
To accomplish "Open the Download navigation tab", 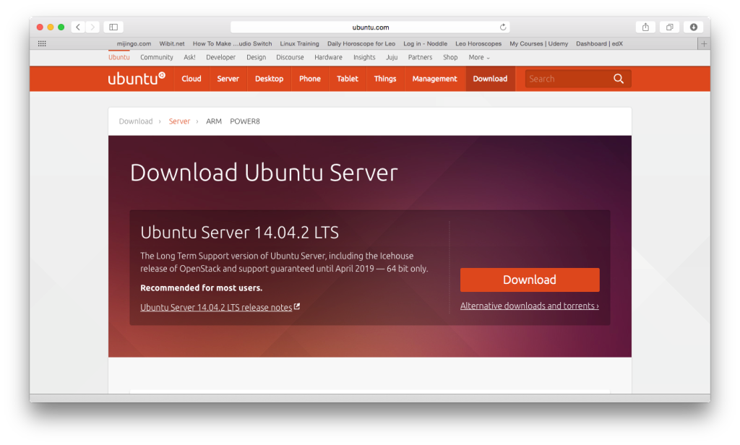I will (490, 79).
